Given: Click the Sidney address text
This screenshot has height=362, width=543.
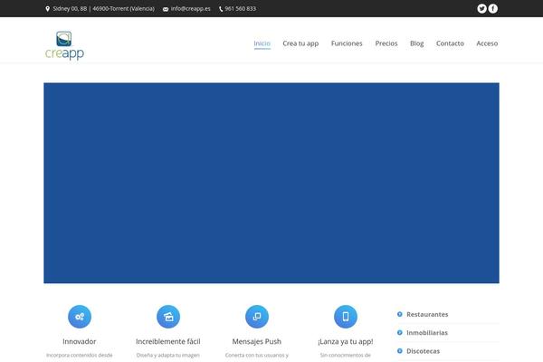Looking at the screenshot, I should (103, 9).
